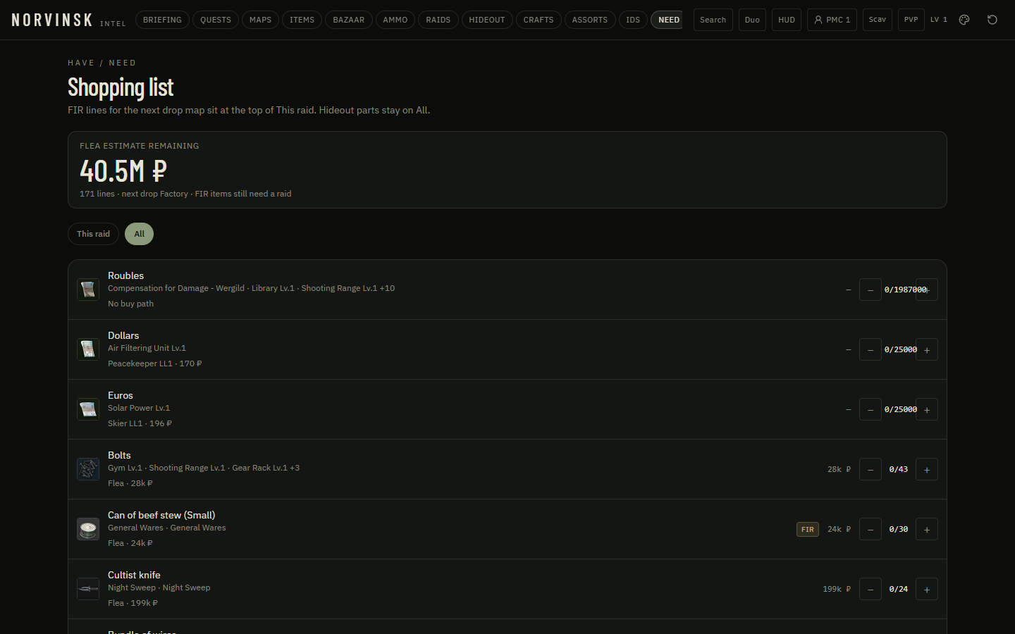
Task: Click the Roubles quantity field
Action: tap(906, 290)
